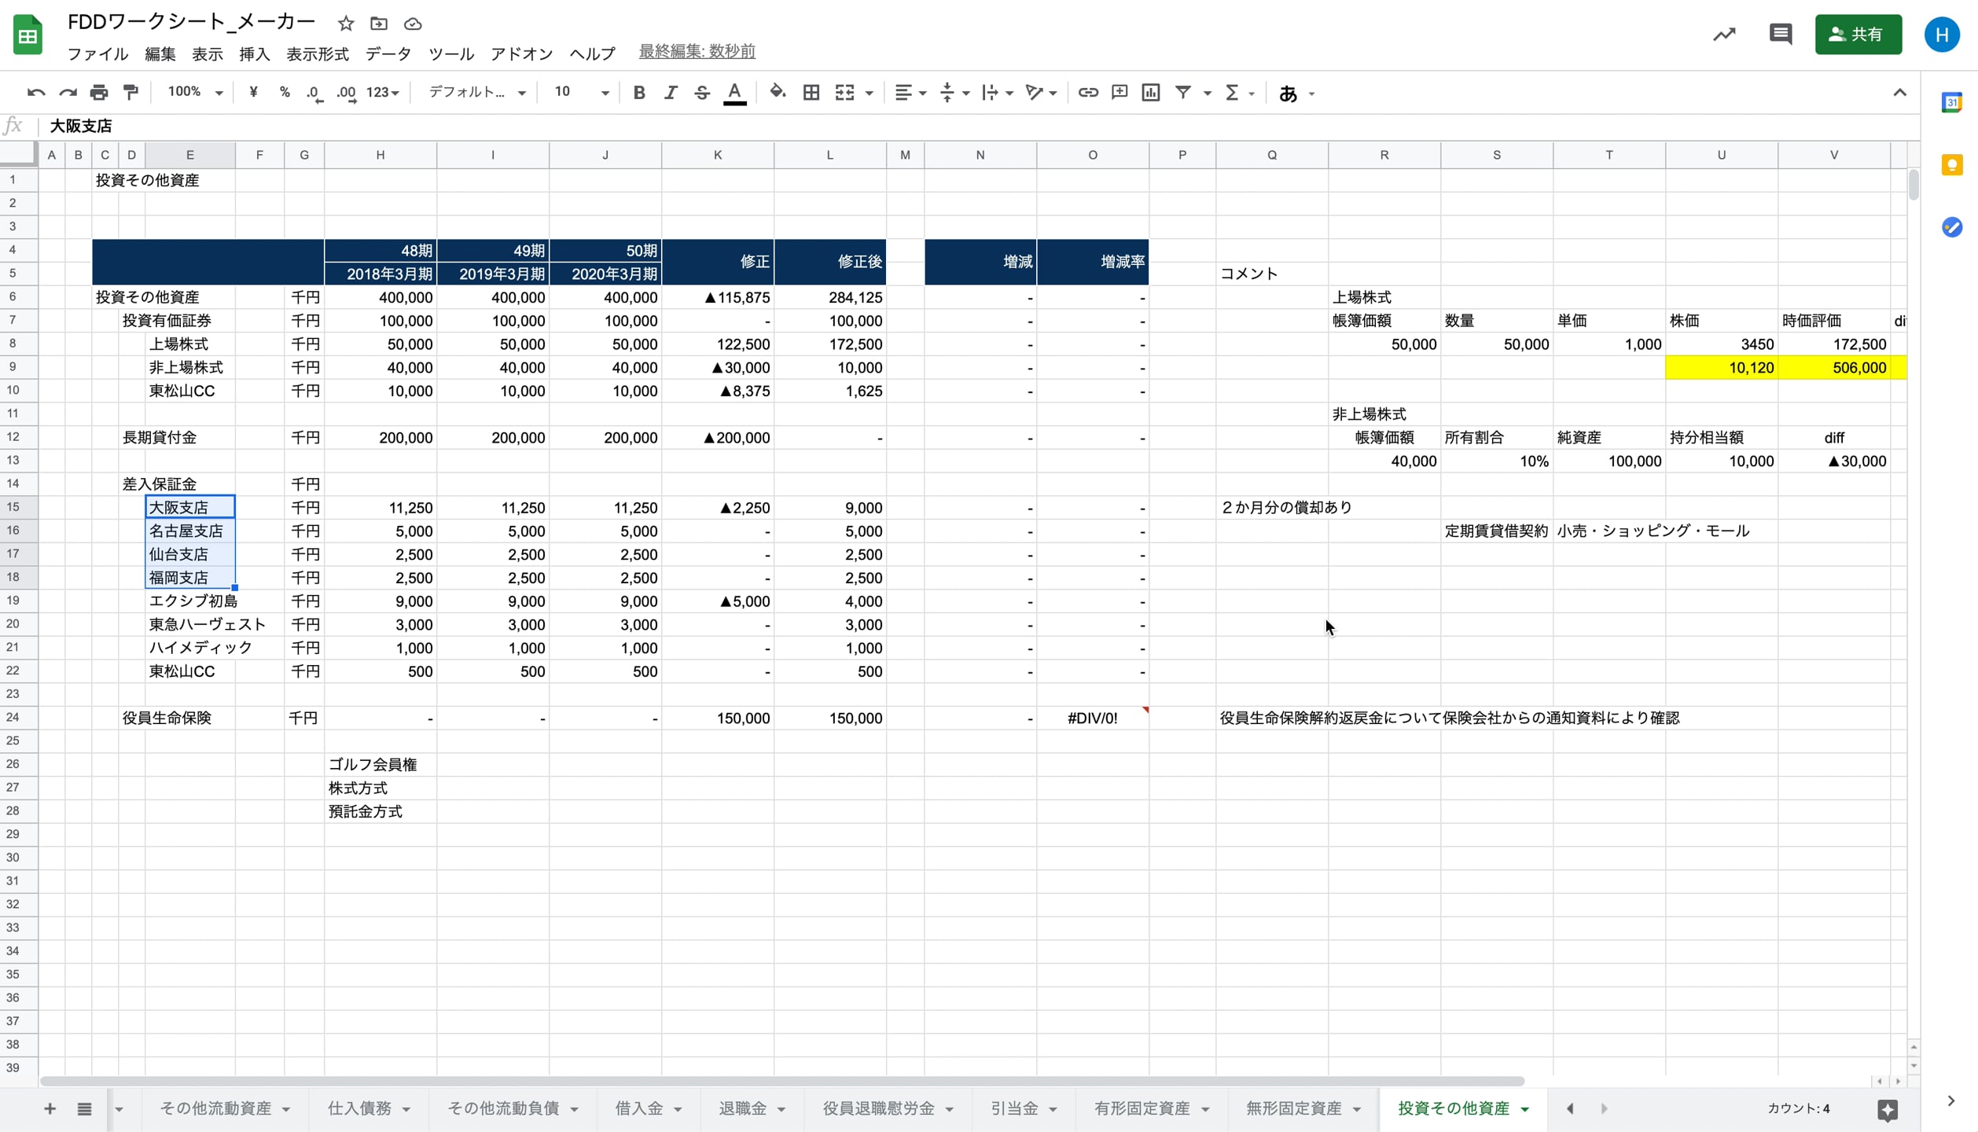Viewport: 1978px width, 1132px height.
Task: Open the default font family dropdown
Action: coord(476,93)
